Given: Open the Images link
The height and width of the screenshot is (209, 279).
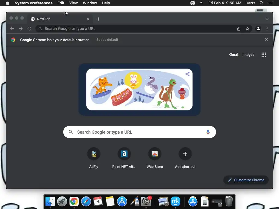Looking at the screenshot, I should coord(248,54).
